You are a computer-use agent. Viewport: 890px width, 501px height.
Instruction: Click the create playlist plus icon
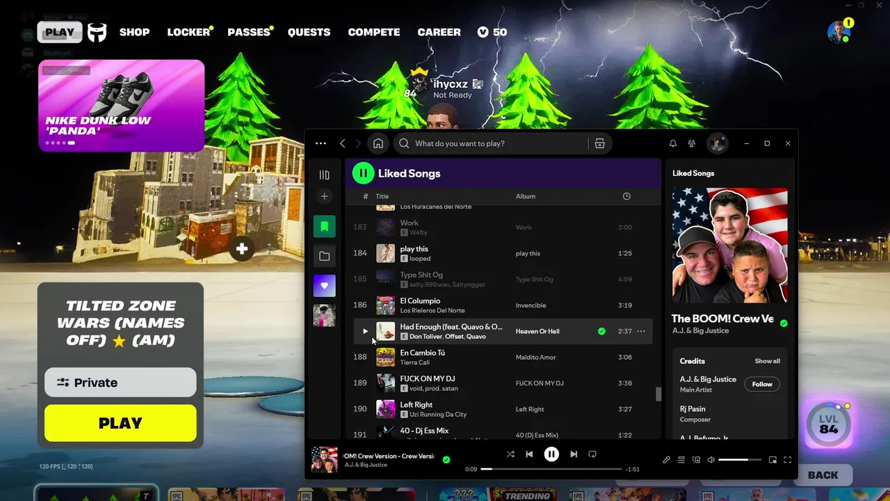[x=324, y=197]
